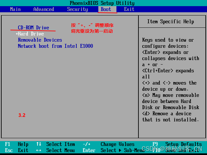The height and width of the screenshot is (155, 207).
Task: Click help text 'device up or down.'
Action: 165,89
